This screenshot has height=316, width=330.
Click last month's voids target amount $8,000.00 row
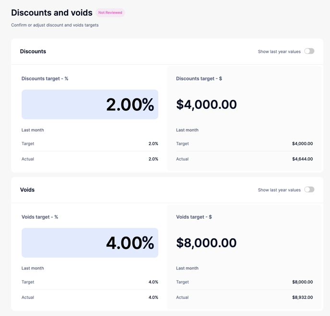pyautogui.click(x=302, y=282)
